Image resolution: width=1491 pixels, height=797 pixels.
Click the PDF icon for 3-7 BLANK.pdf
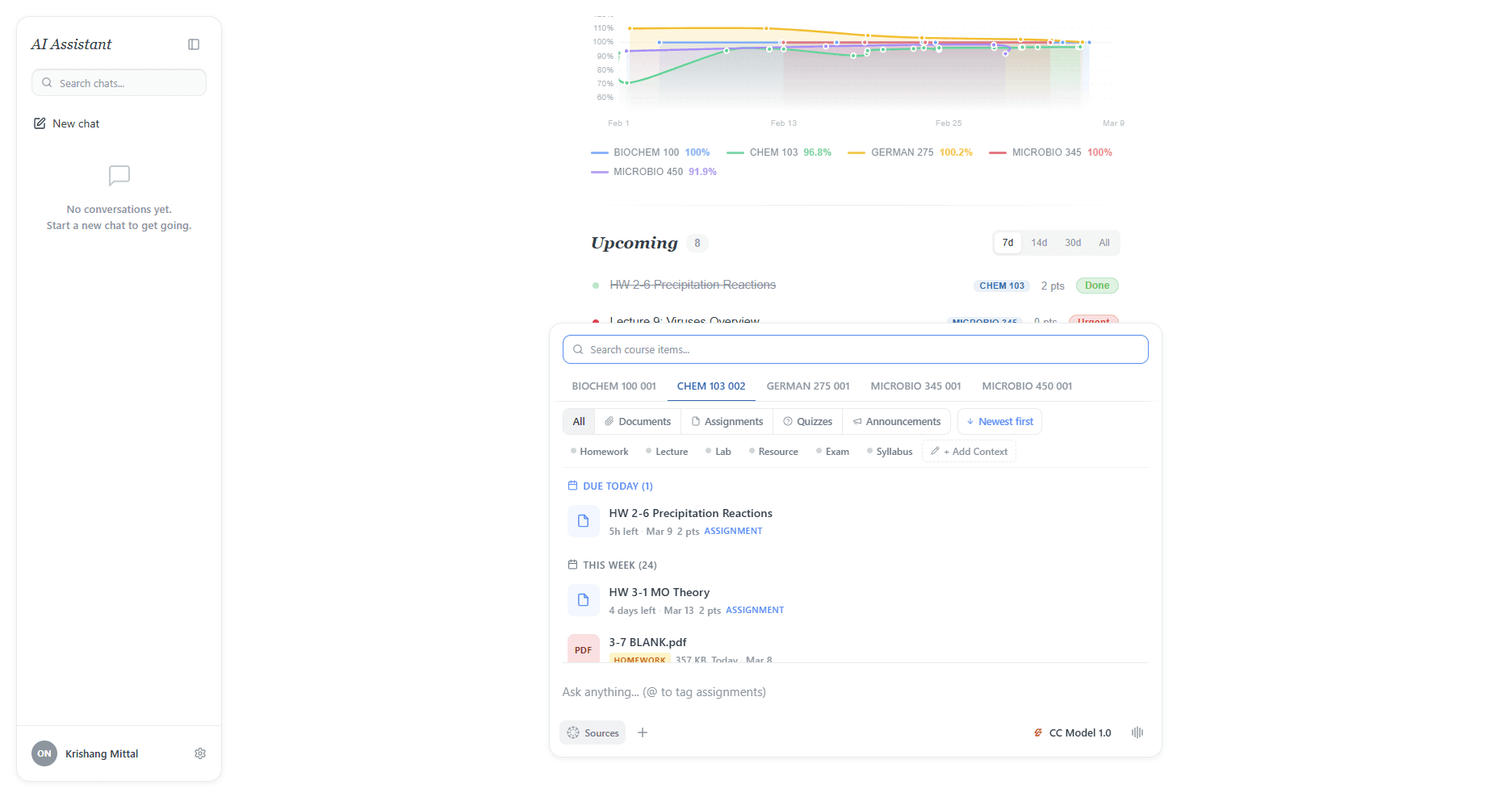point(583,649)
